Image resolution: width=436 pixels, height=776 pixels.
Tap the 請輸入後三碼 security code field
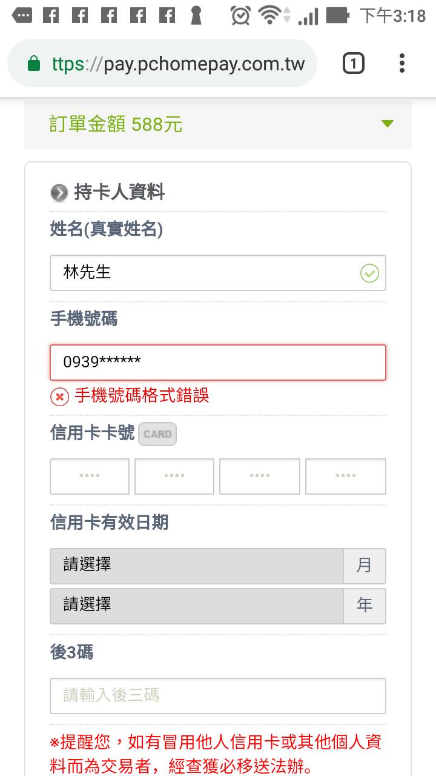click(218, 695)
